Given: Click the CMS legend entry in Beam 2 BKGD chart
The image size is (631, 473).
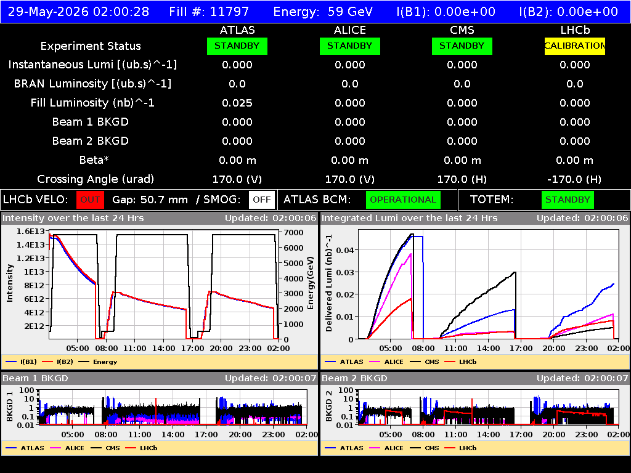Looking at the screenshot, I should (x=425, y=448).
